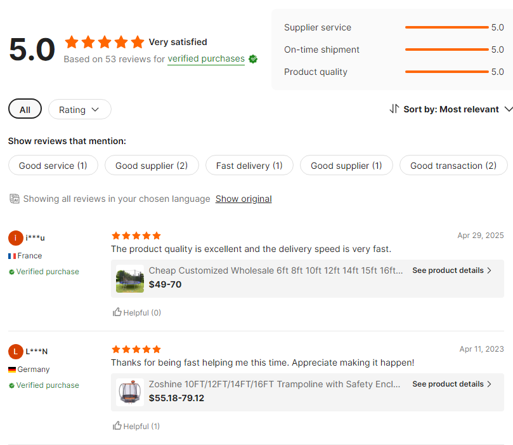Expand details via chevron on Zoshine trampoline product

tap(488, 384)
